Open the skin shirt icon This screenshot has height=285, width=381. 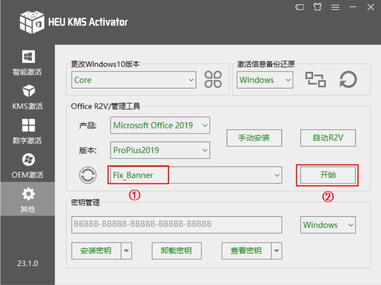coord(317,7)
